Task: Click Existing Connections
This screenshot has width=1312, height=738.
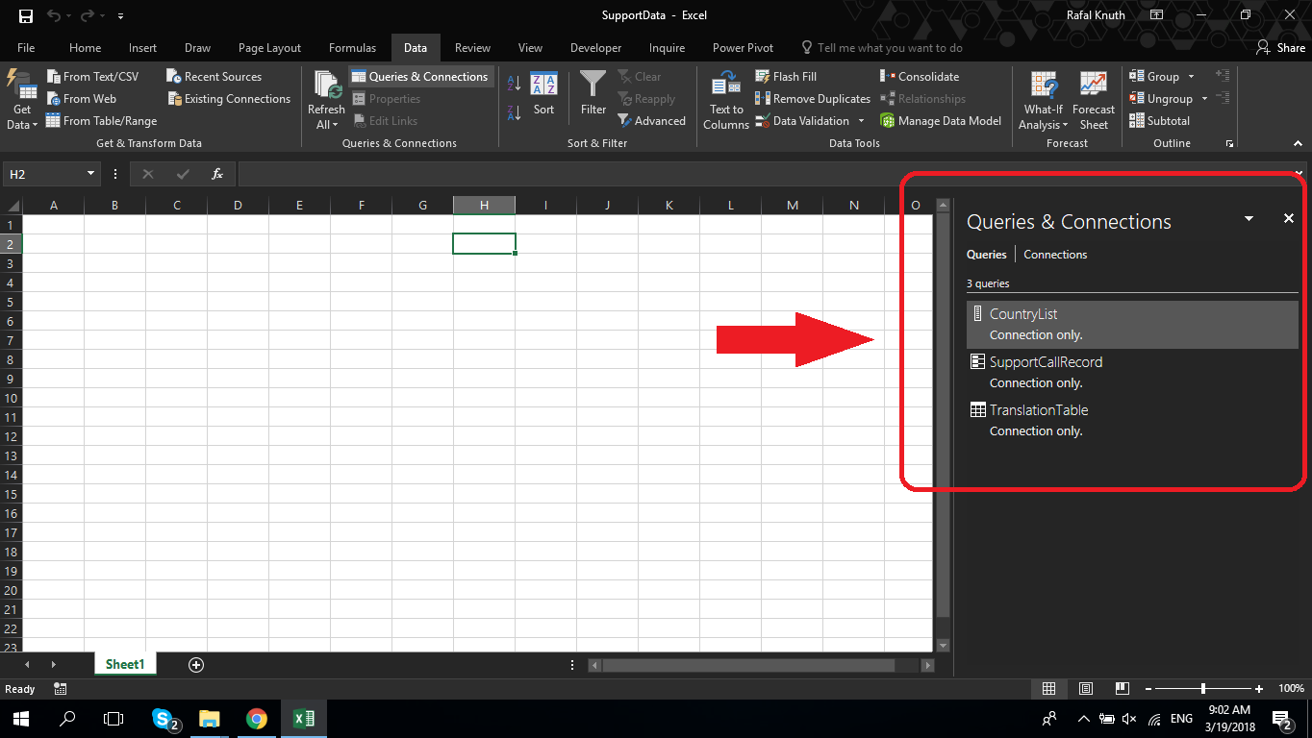Action: pyautogui.click(x=228, y=98)
